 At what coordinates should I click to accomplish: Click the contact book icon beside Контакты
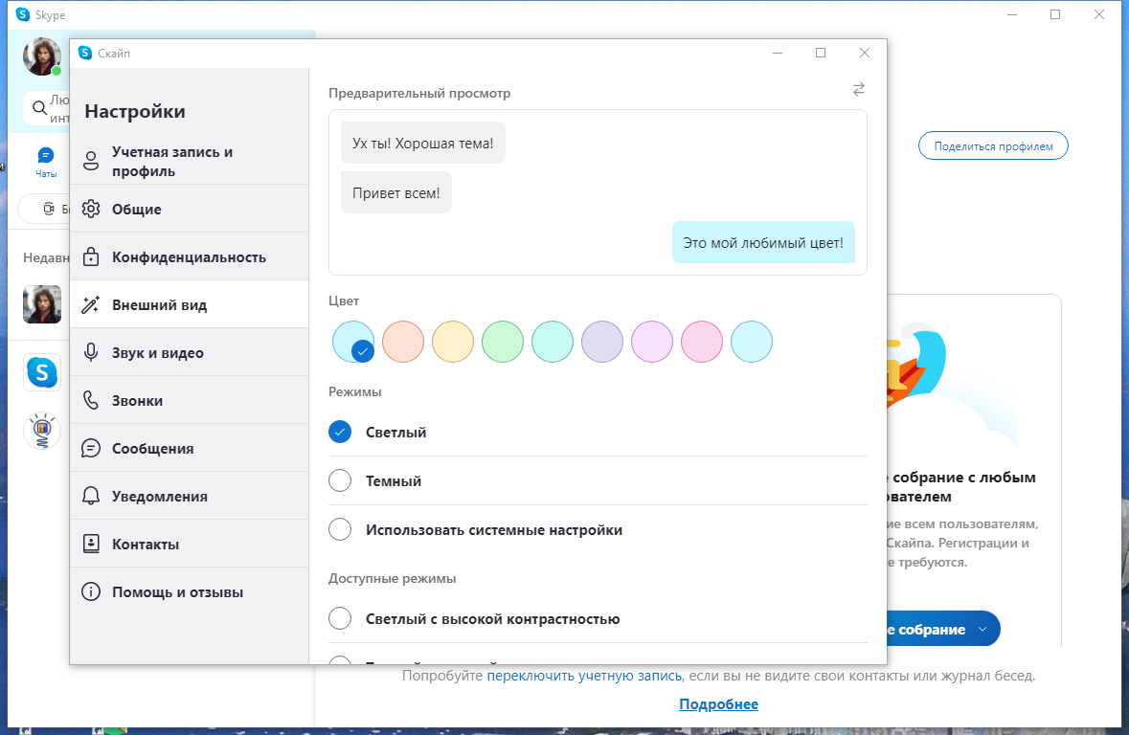click(91, 544)
